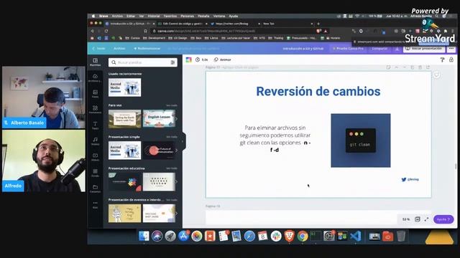Click the Iniciar presentación button

tap(424, 49)
